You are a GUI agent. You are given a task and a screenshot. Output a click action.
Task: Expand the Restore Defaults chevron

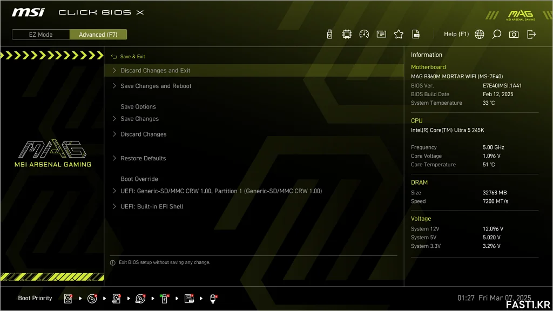(x=114, y=158)
